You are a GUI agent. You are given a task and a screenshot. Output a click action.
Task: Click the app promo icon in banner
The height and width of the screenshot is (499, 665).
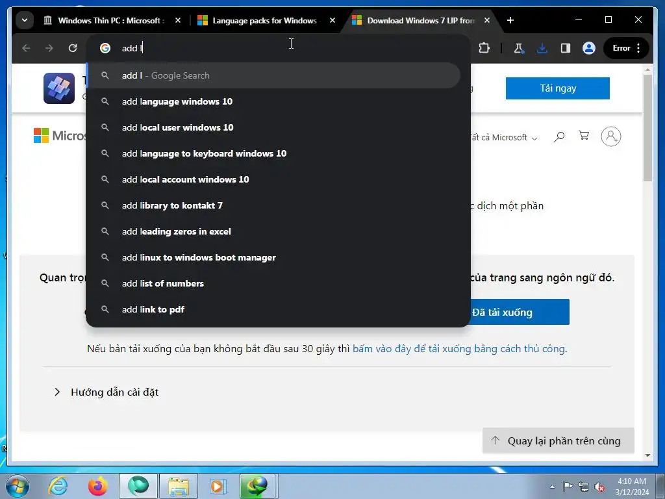[59, 88]
